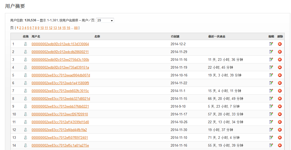Delete user ending in b602fc3015c

280,91
